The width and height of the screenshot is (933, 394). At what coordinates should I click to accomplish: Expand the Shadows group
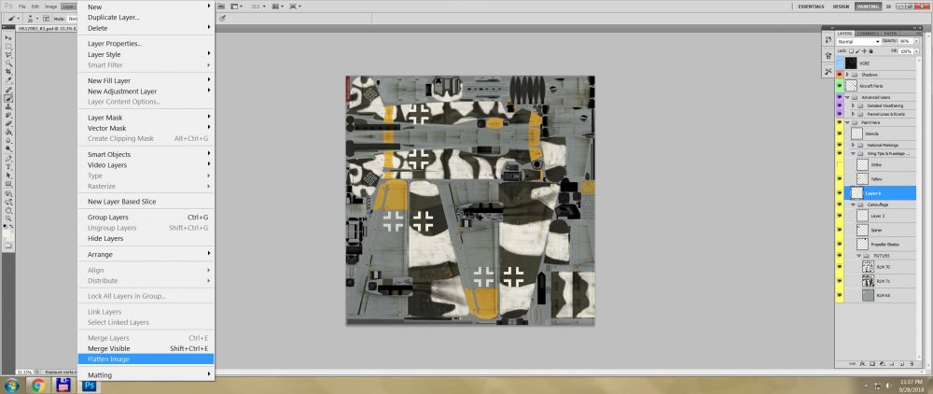click(847, 75)
